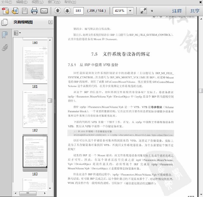
Task: Click the subheading '7.5.1 从 IRP 中获得 VPB 指针'
Action: point(93,65)
